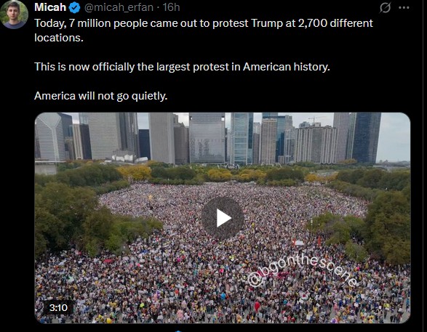This screenshot has height=332, width=427.
Task: Click the '2,700 different' text in tweet
Action: click(335, 23)
